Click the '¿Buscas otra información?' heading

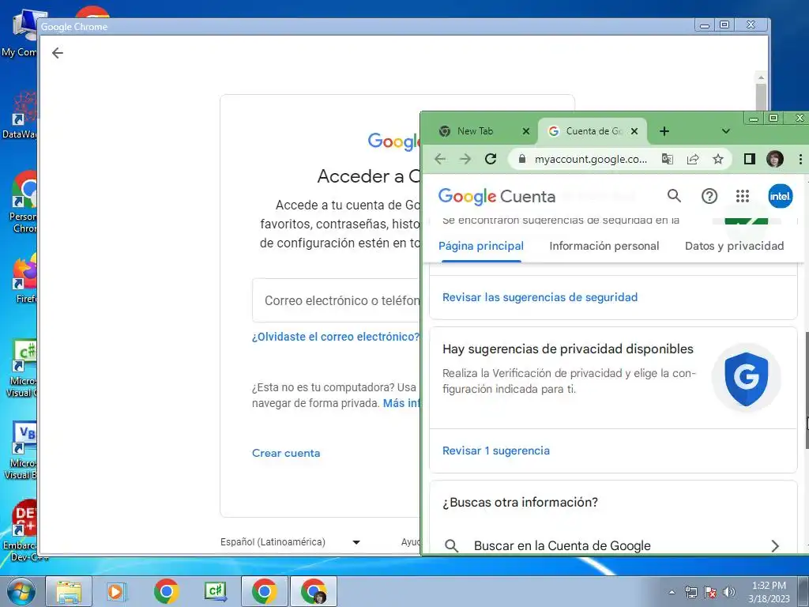(x=520, y=502)
